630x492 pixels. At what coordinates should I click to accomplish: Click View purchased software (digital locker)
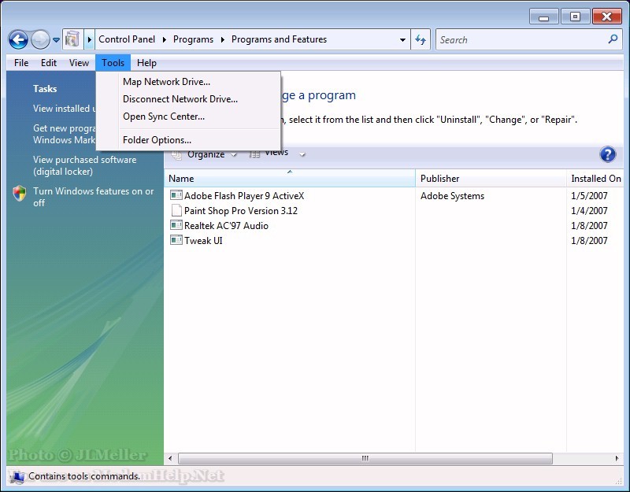point(85,165)
